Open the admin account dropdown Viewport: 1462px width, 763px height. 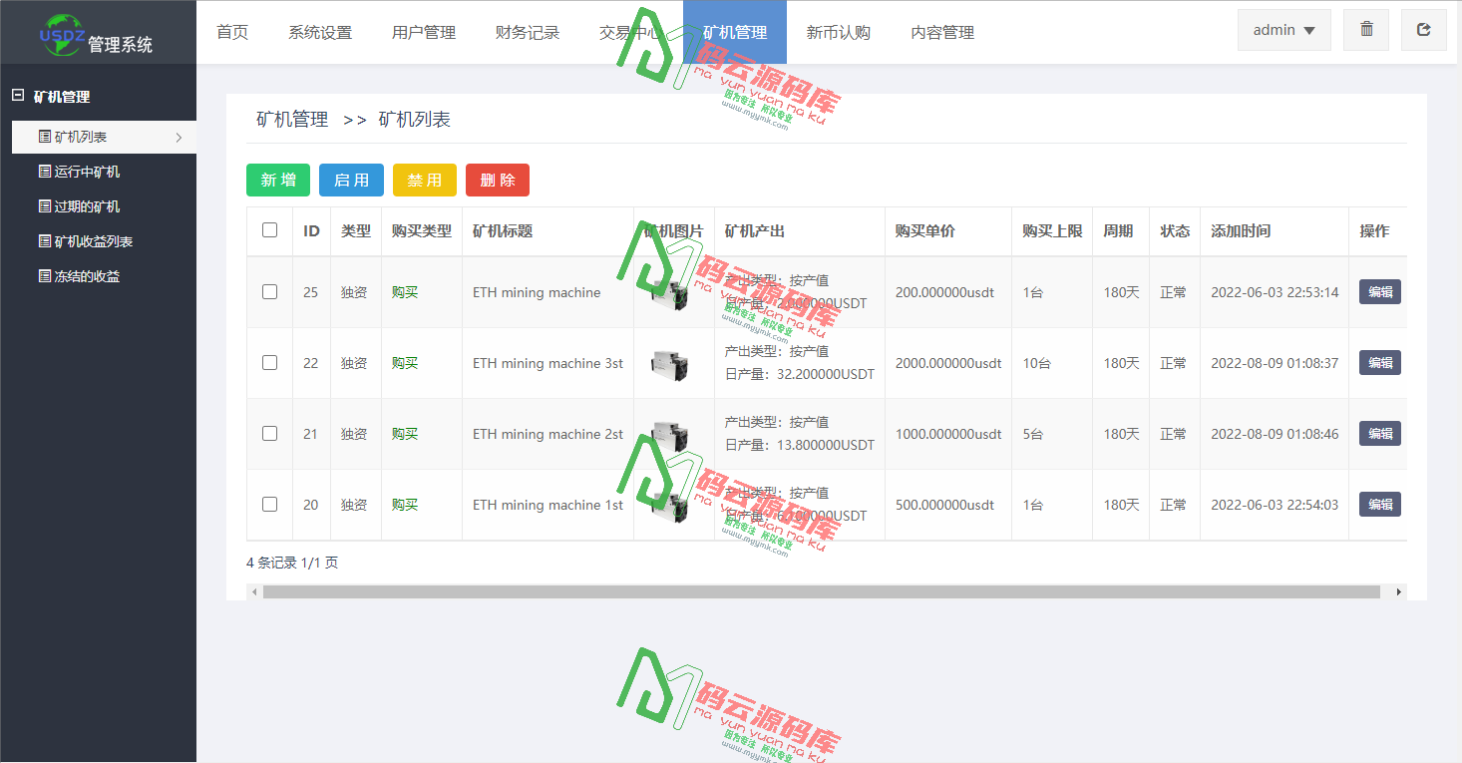[1283, 29]
